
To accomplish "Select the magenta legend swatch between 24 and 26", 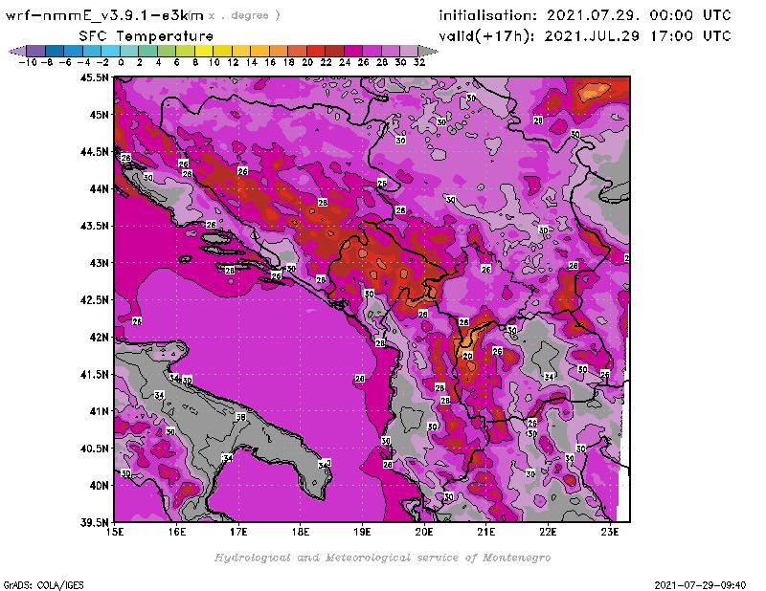I will point(352,51).
